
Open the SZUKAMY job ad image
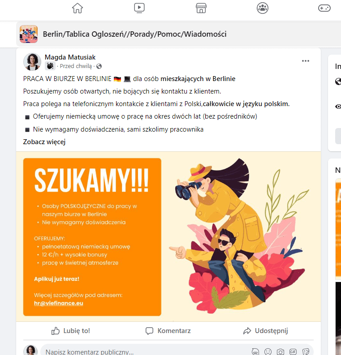168,236
